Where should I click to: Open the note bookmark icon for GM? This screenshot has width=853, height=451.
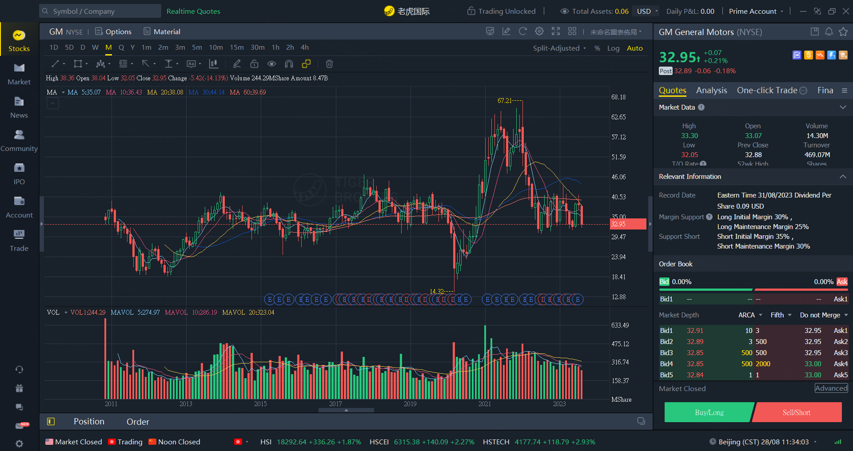(x=815, y=32)
